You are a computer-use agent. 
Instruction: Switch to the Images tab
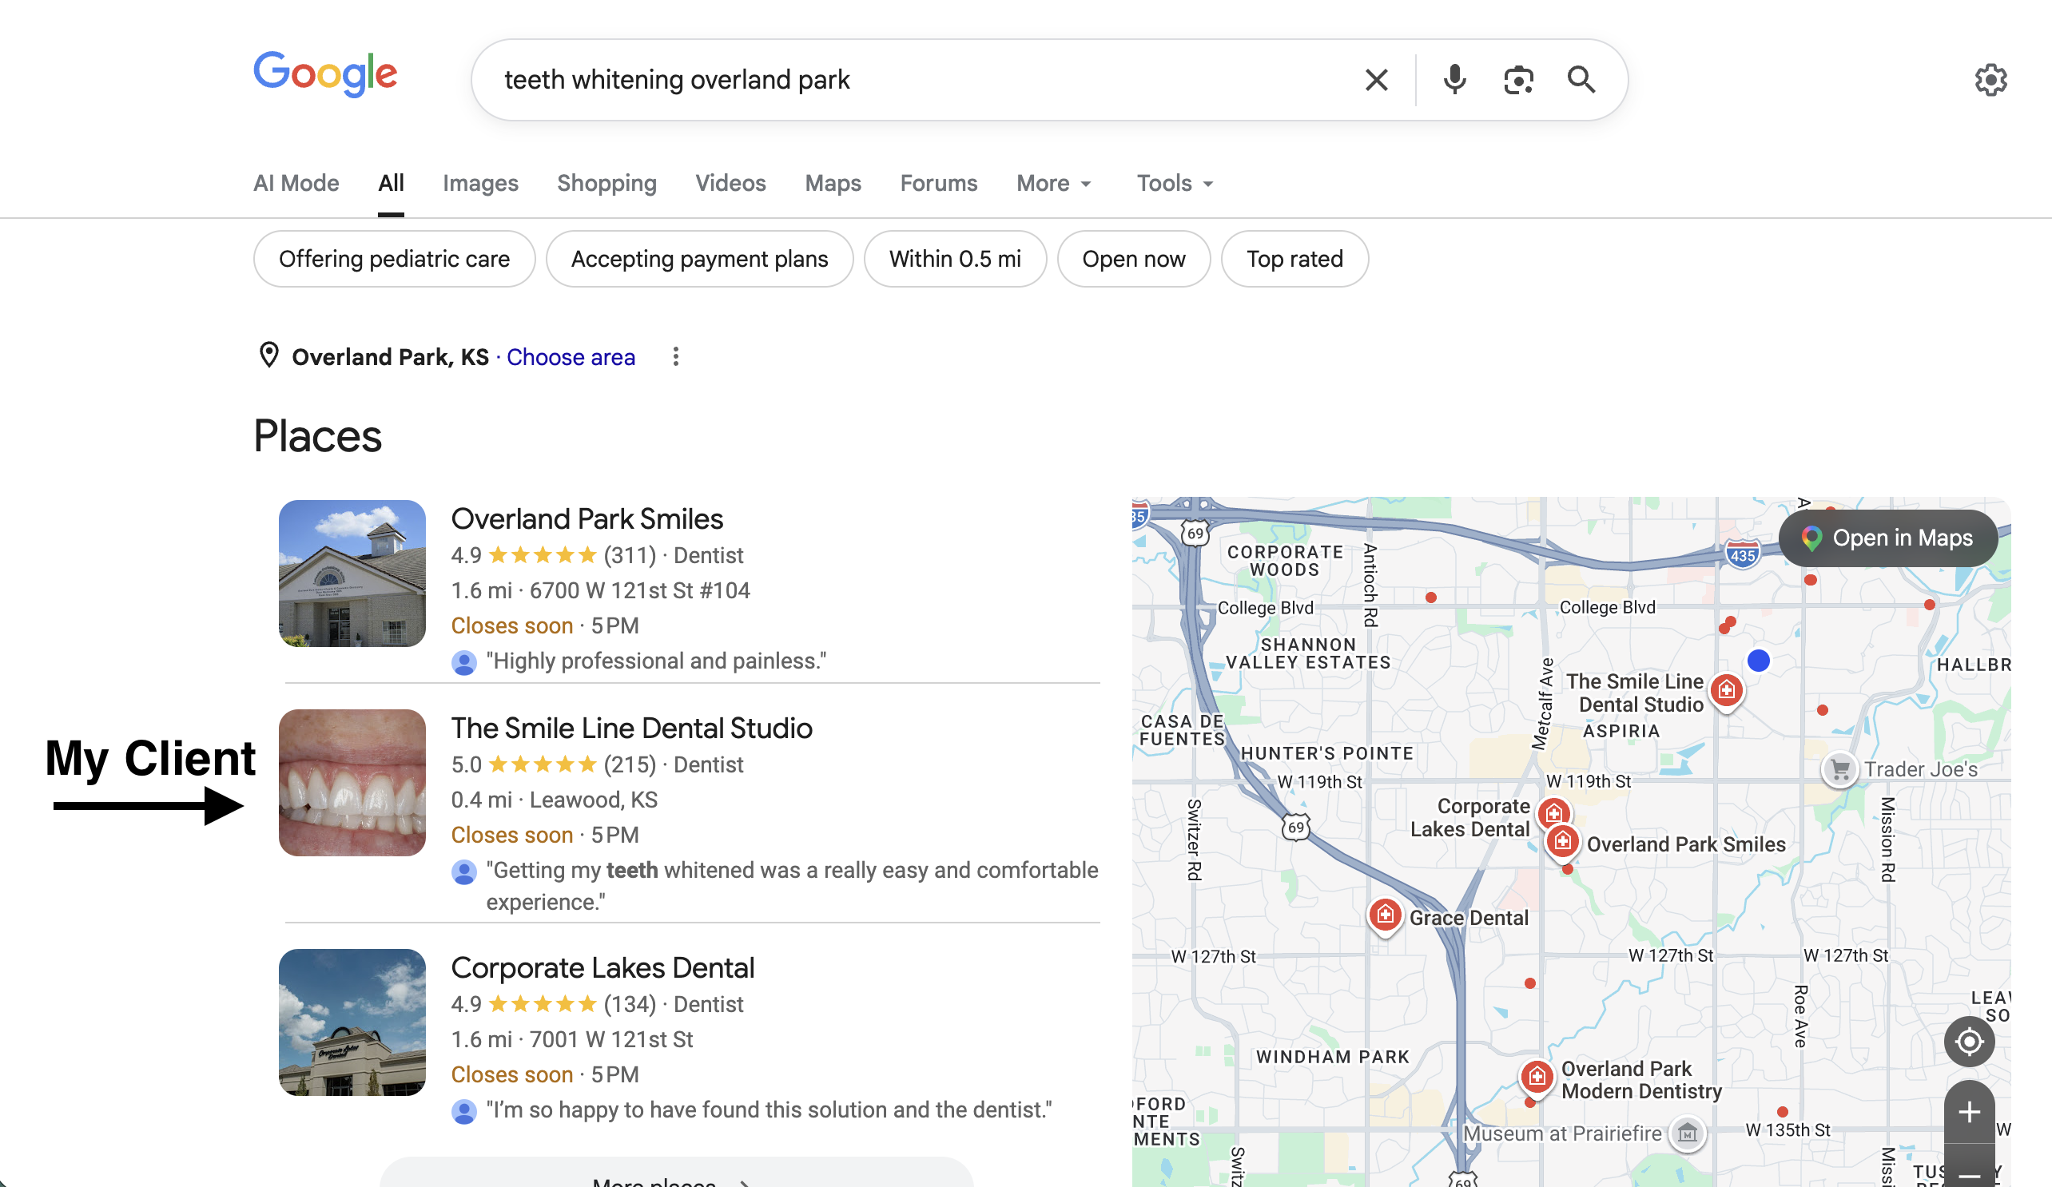(x=480, y=183)
